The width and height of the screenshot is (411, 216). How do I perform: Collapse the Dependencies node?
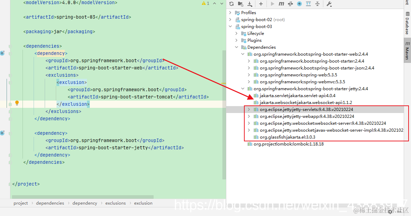click(x=236, y=47)
